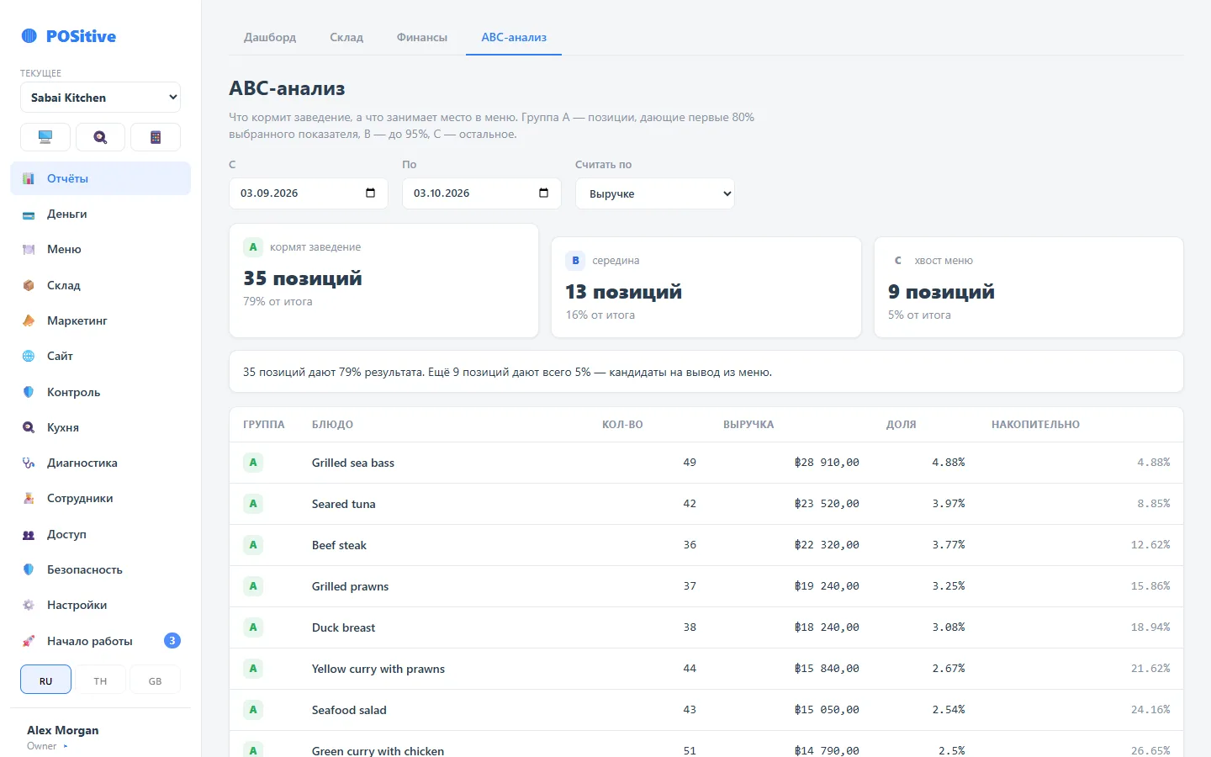Screen dimensions: 1211x757
Task: Click the Seared tuna row name
Action: click(x=344, y=504)
